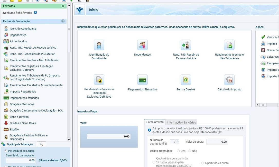Open Rend. Trib. Receb. de Pessoa Jurídica icon

[x=186, y=45]
